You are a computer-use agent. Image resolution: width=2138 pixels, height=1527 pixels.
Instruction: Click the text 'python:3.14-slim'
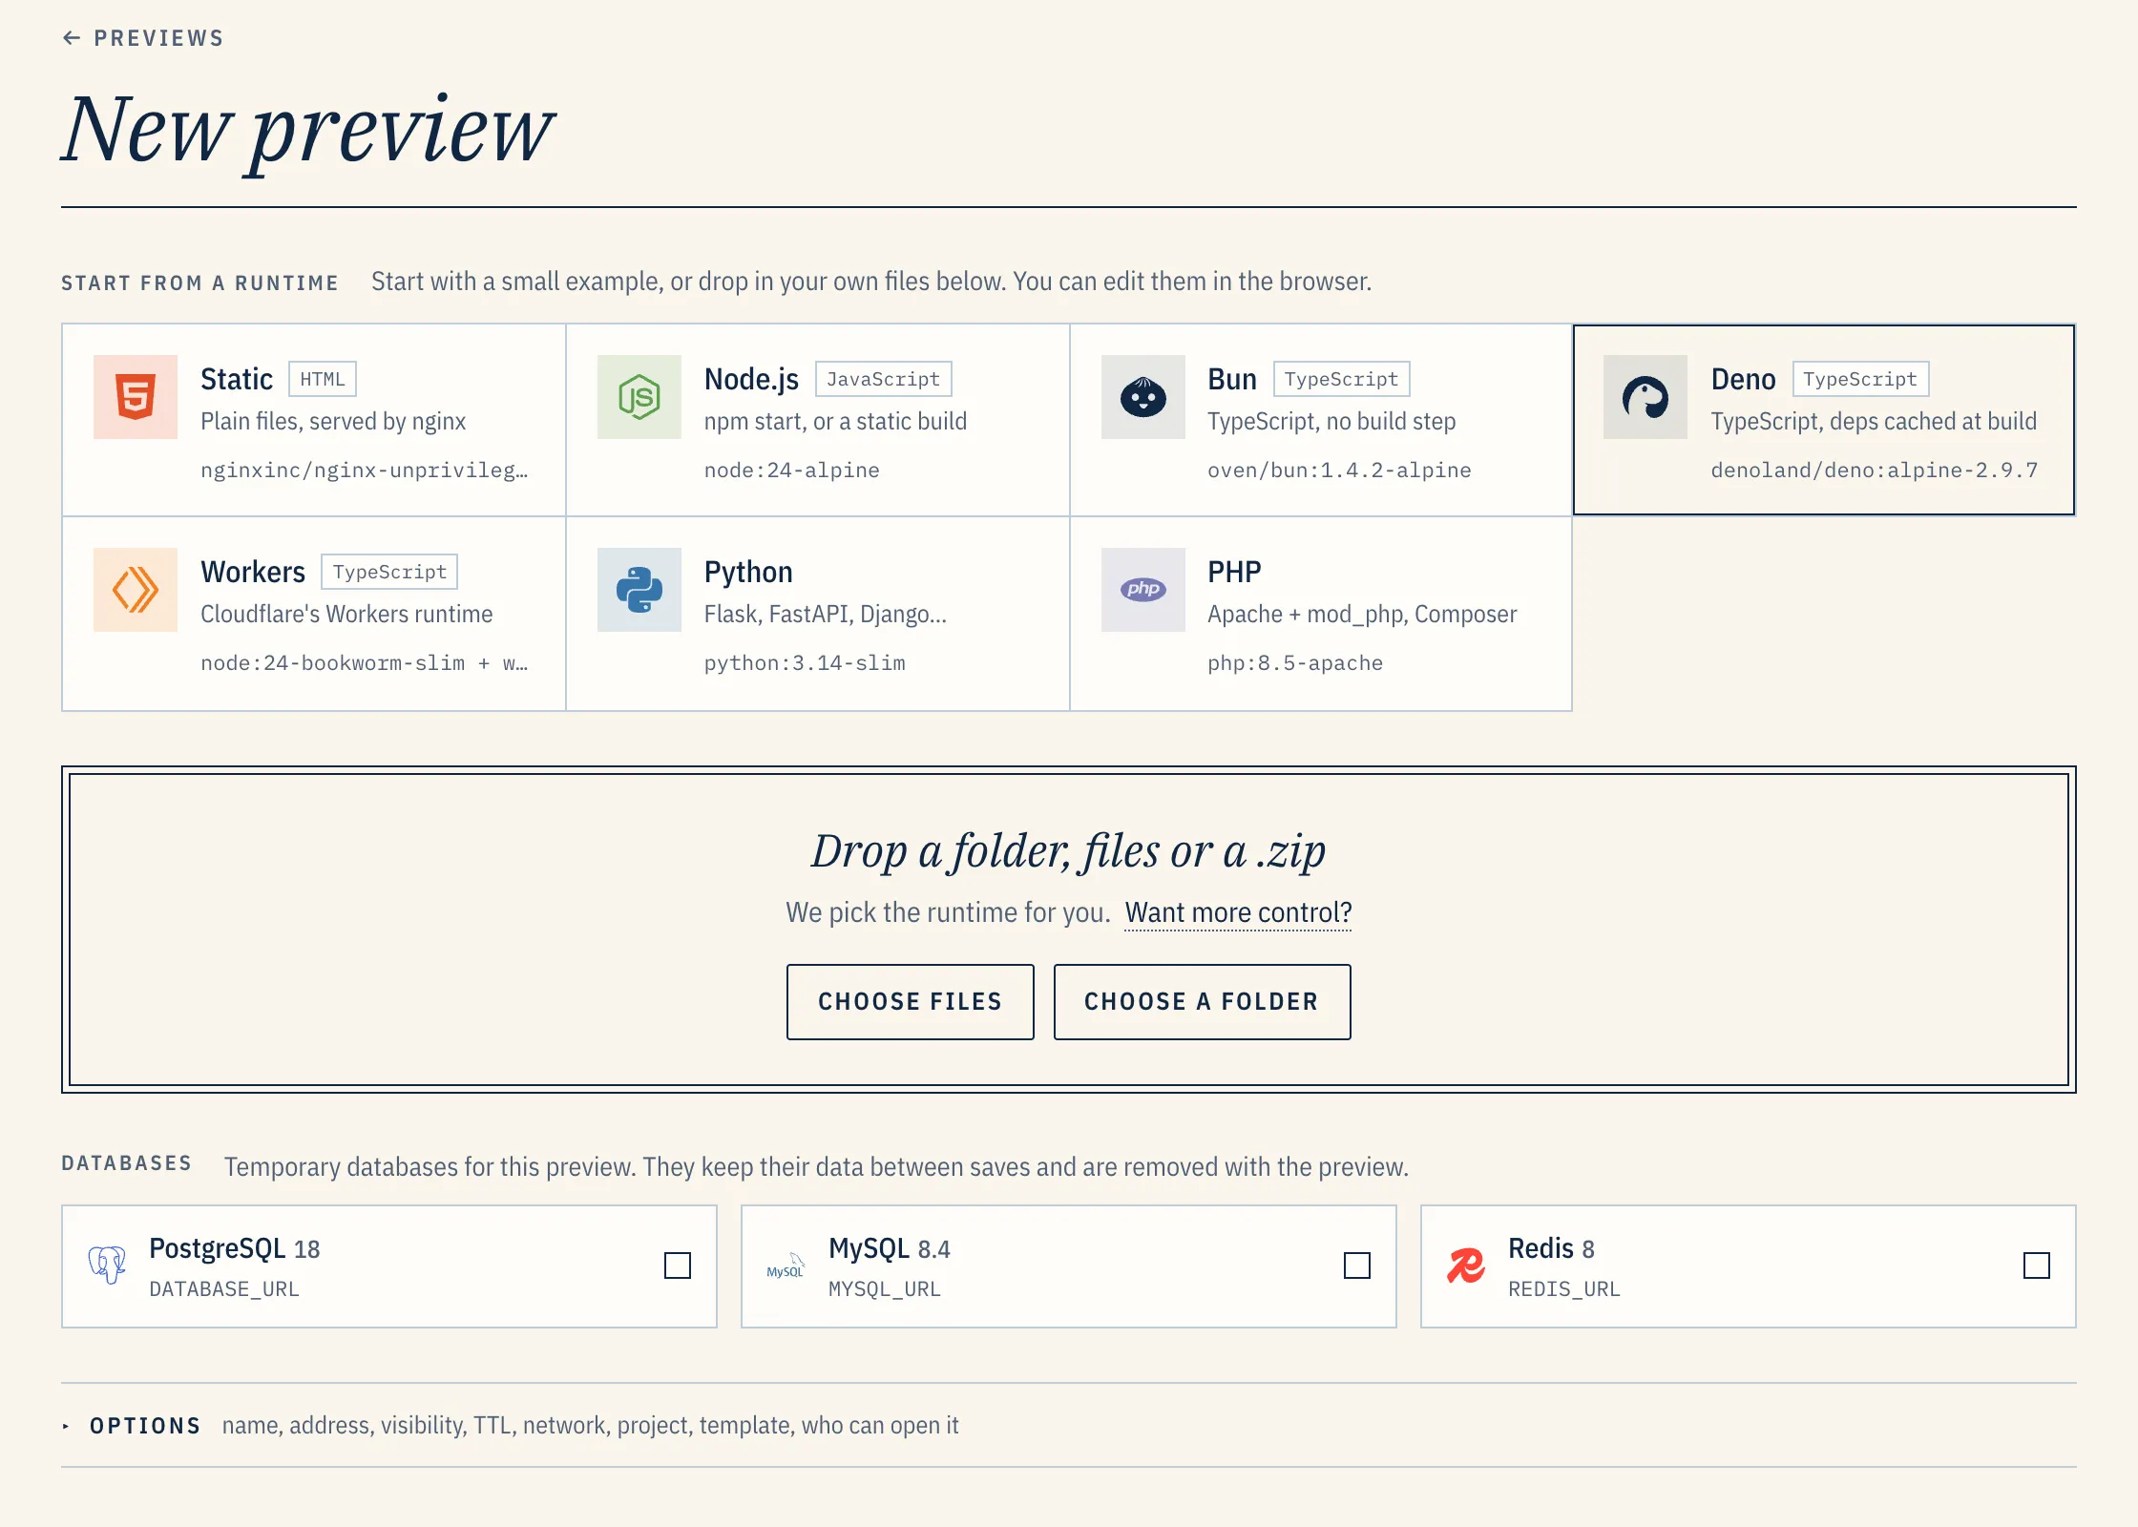805,663
